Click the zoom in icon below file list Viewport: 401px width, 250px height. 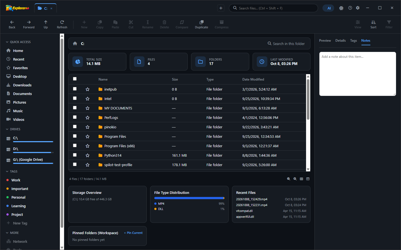click(x=295, y=179)
